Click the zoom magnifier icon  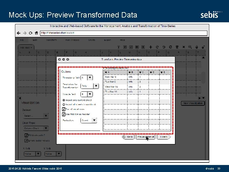(190, 47)
